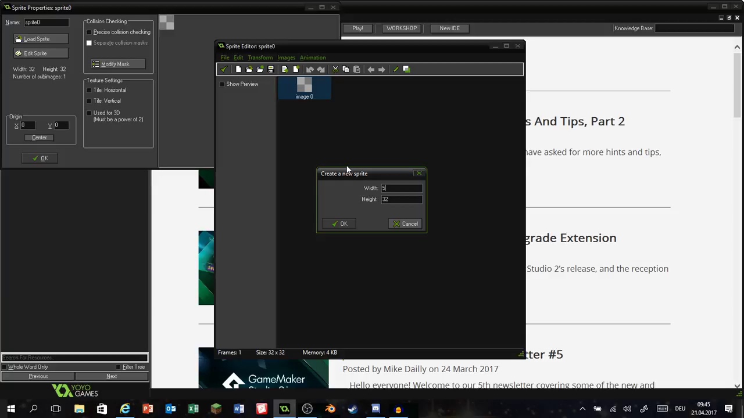Click the Edit Sprite button

(41, 53)
